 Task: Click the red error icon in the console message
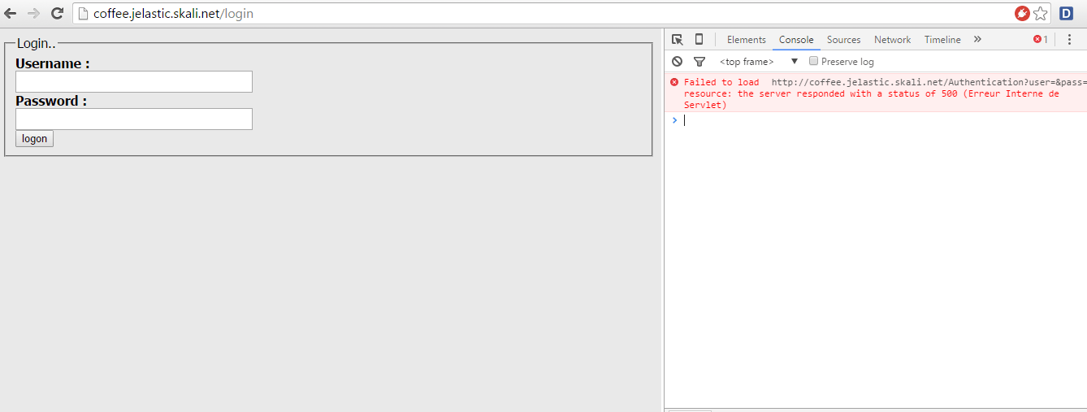(674, 81)
